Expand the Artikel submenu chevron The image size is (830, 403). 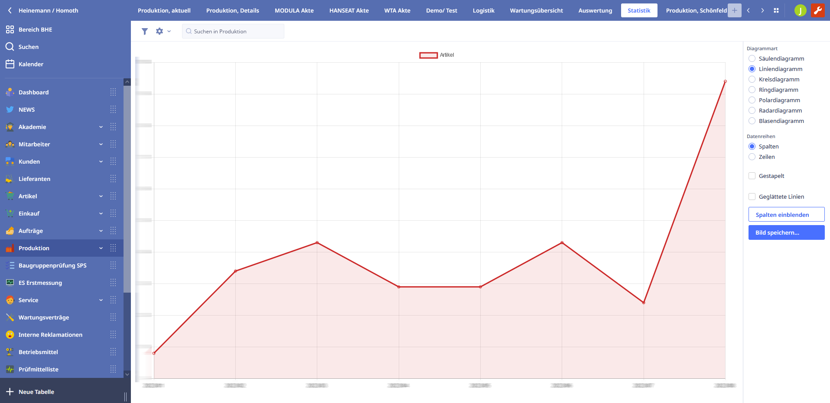(101, 196)
